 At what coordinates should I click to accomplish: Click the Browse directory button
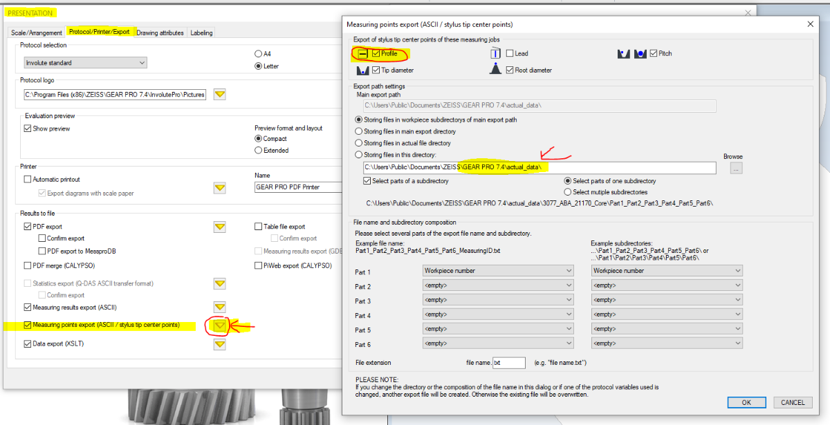735,168
